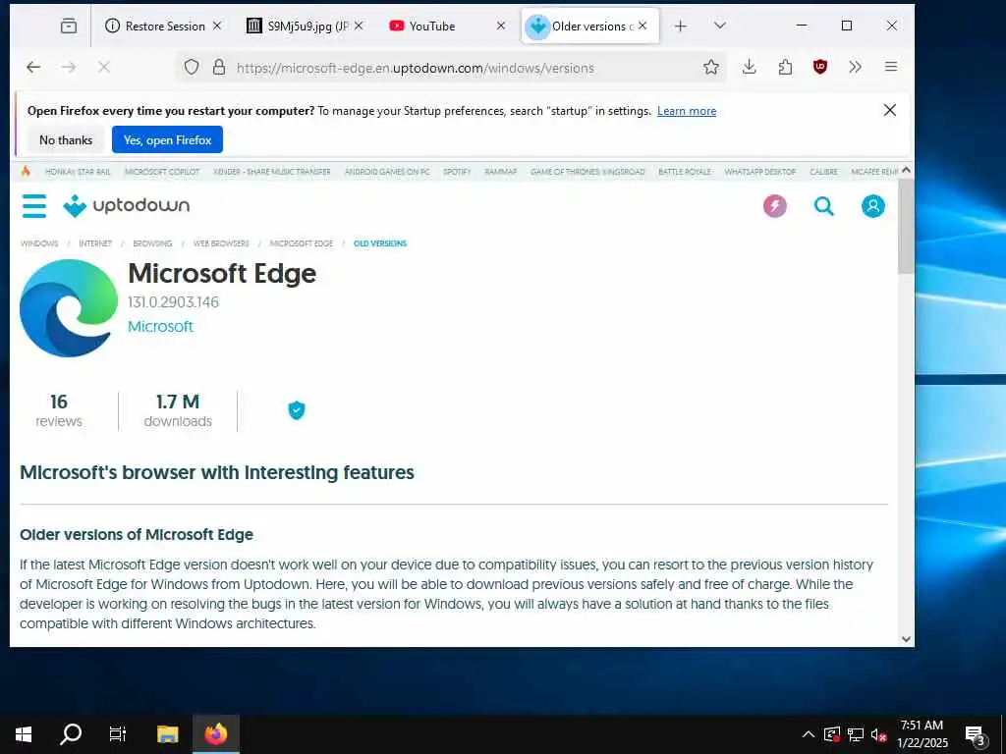Viewport: 1006px width, 754px height.
Task: Go back to the previous page
Action: 33,68
